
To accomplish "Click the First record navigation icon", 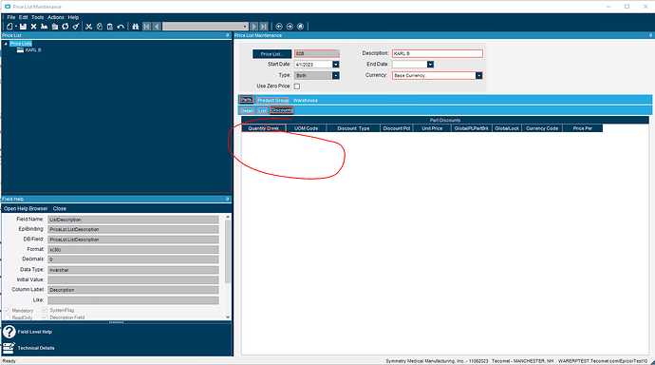I will point(146,27).
